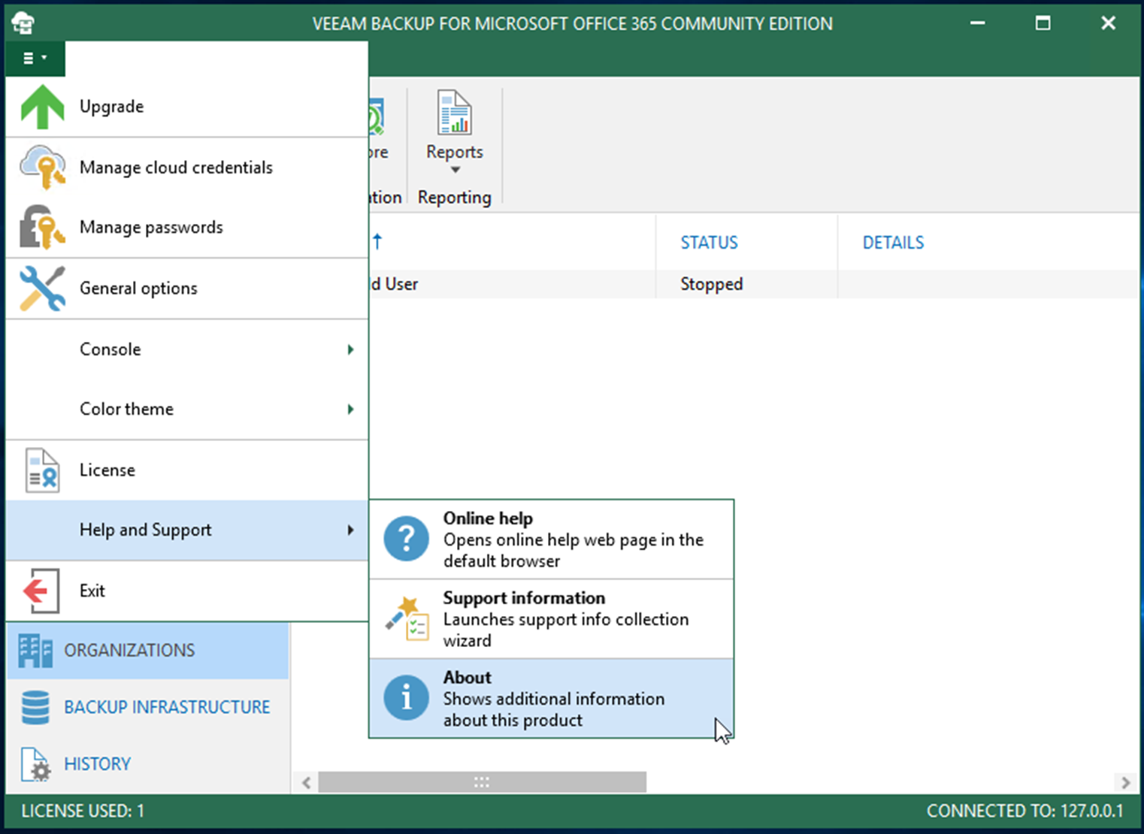The height and width of the screenshot is (834, 1144).
Task: Click the About info icon
Action: [x=407, y=698]
